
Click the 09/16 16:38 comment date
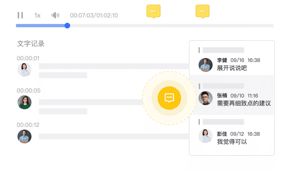245,60
